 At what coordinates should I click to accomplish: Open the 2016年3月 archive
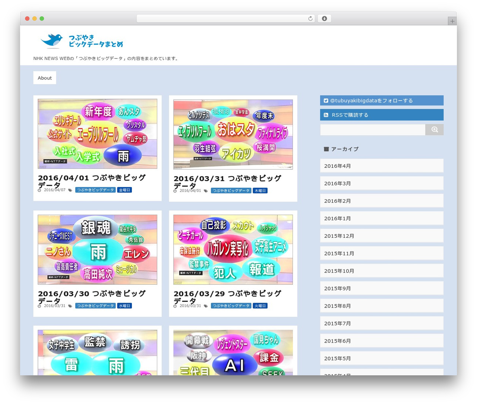[382, 183]
